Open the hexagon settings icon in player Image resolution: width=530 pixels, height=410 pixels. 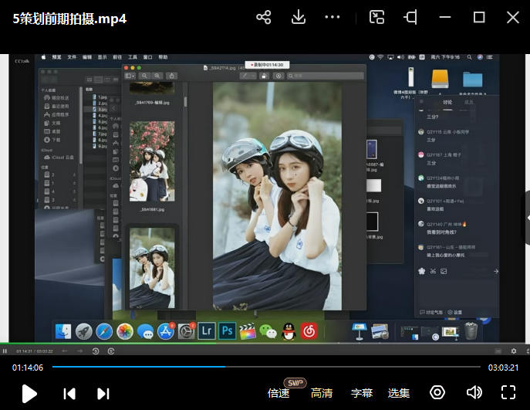pos(437,392)
